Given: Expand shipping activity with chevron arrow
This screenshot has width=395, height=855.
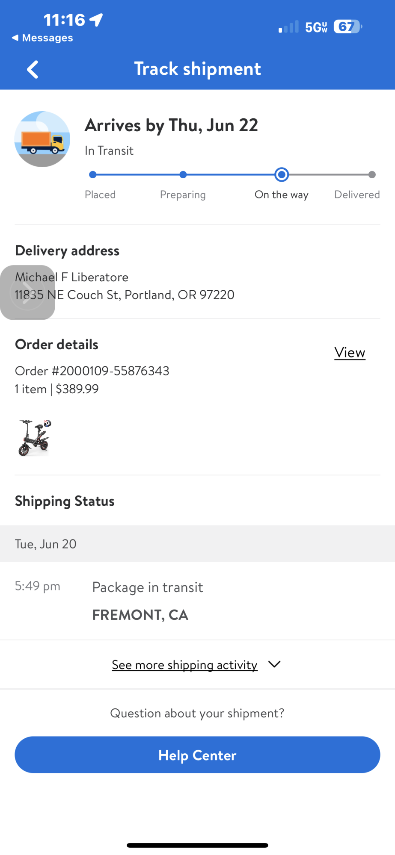Looking at the screenshot, I should coord(274,664).
